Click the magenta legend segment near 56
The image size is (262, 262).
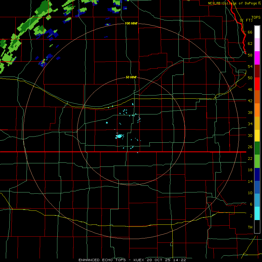click(x=257, y=58)
